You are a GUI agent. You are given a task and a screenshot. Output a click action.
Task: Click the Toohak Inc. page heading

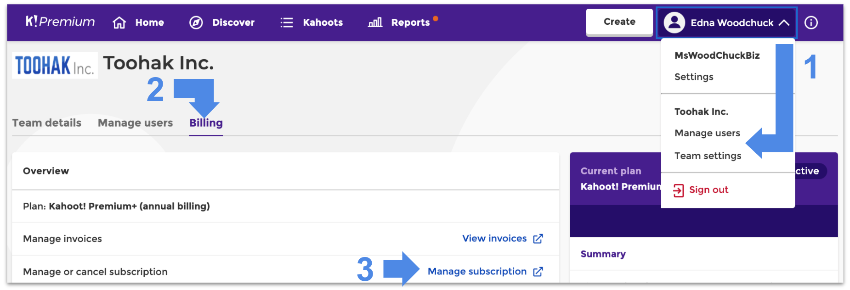point(159,63)
